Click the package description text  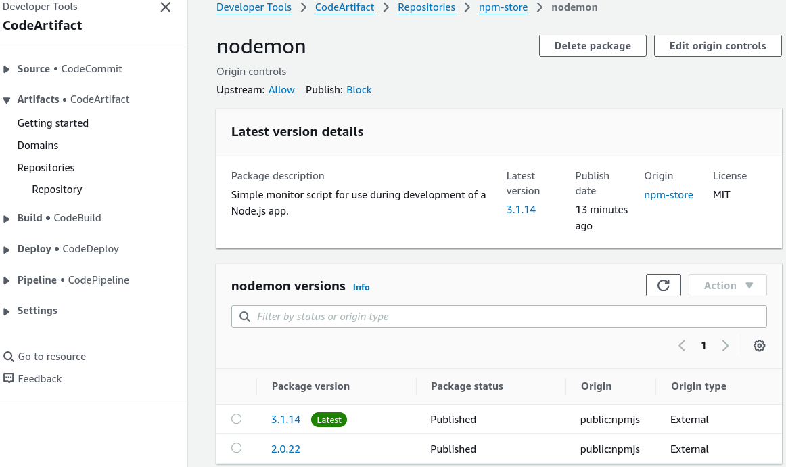[x=358, y=202]
